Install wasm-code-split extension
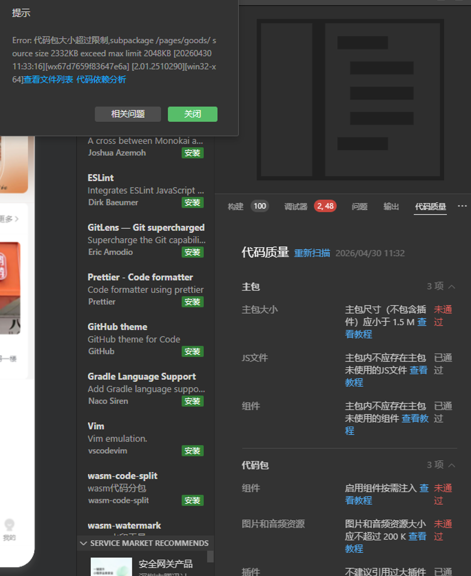Image resolution: width=471 pixels, height=576 pixels. point(192,500)
